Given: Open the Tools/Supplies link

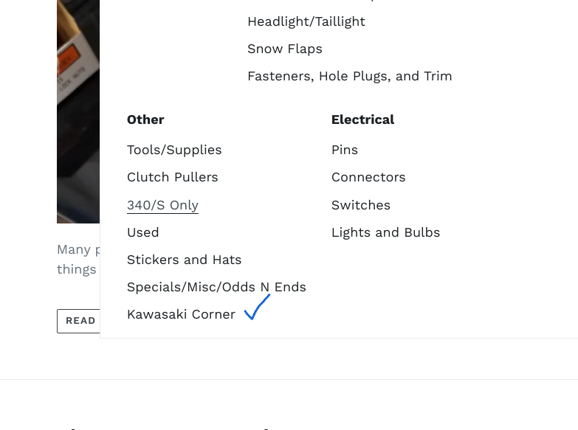Looking at the screenshot, I should click(174, 150).
